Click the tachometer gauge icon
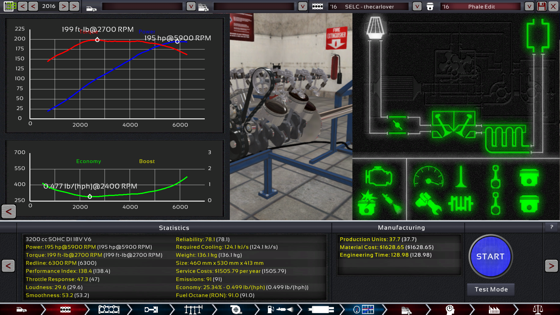560x315 pixels. click(428, 177)
